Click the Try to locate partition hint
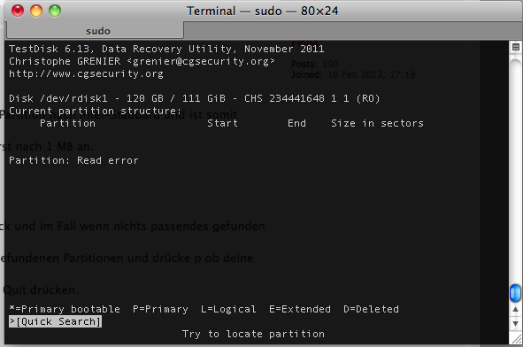This screenshot has height=347, width=523. tap(253, 334)
